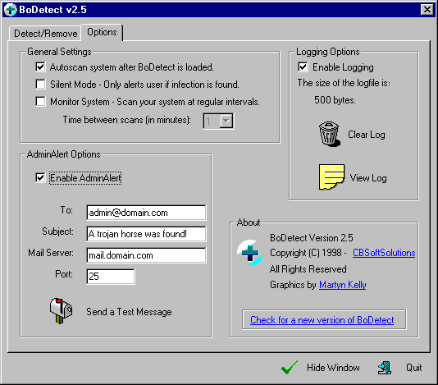Image resolution: width=438 pixels, height=385 pixels.
Task: Click the green checkmark Hide Window icon
Action: pyautogui.click(x=290, y=368)
